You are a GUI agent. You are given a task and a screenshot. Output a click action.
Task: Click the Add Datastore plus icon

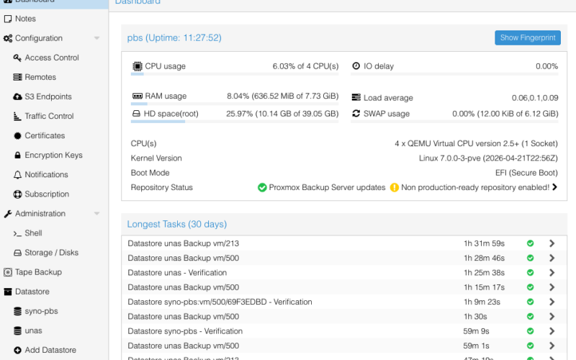coord(17,350)
